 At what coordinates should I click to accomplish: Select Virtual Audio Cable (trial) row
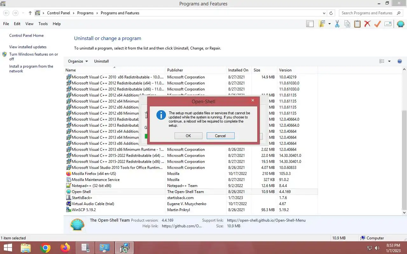[191, 204]
